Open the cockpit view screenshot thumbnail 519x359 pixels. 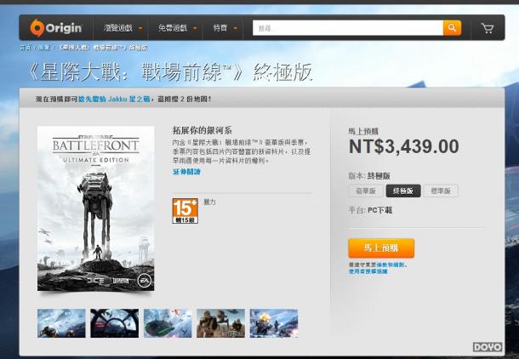(x=115, y=323)
